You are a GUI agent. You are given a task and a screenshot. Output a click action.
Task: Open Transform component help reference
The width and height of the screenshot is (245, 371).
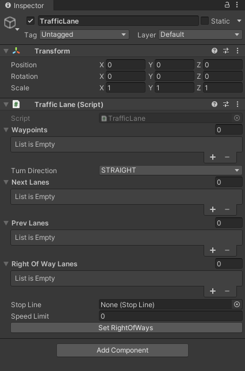tap(215, 51)
